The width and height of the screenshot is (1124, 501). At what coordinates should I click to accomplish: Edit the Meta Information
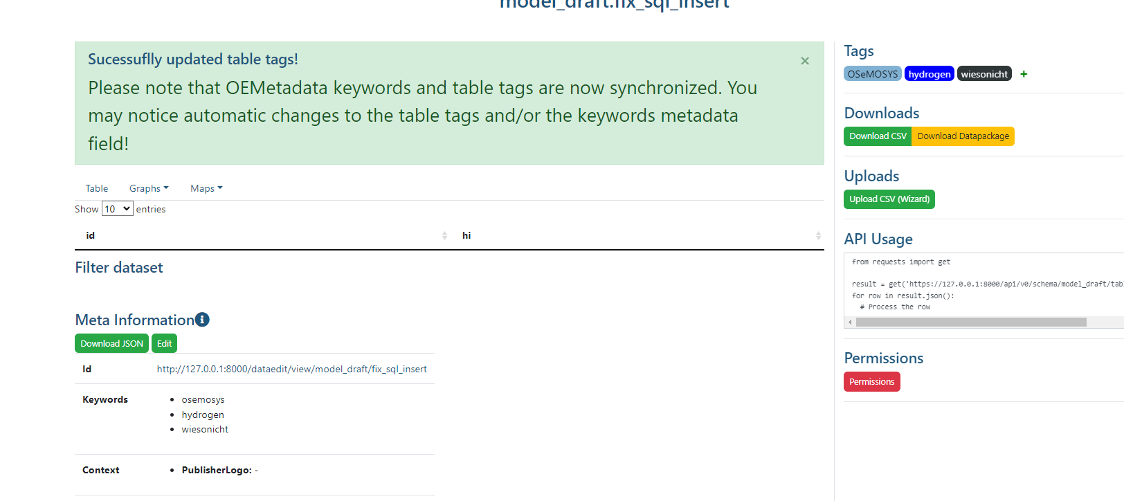pyautogui.click(x=164, y=343)
